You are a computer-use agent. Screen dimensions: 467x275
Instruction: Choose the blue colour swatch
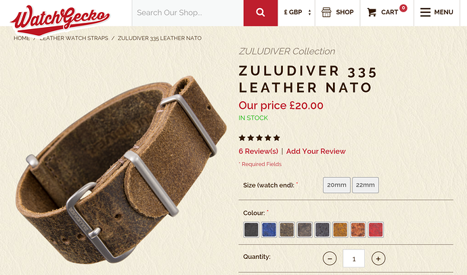(269, 230)
